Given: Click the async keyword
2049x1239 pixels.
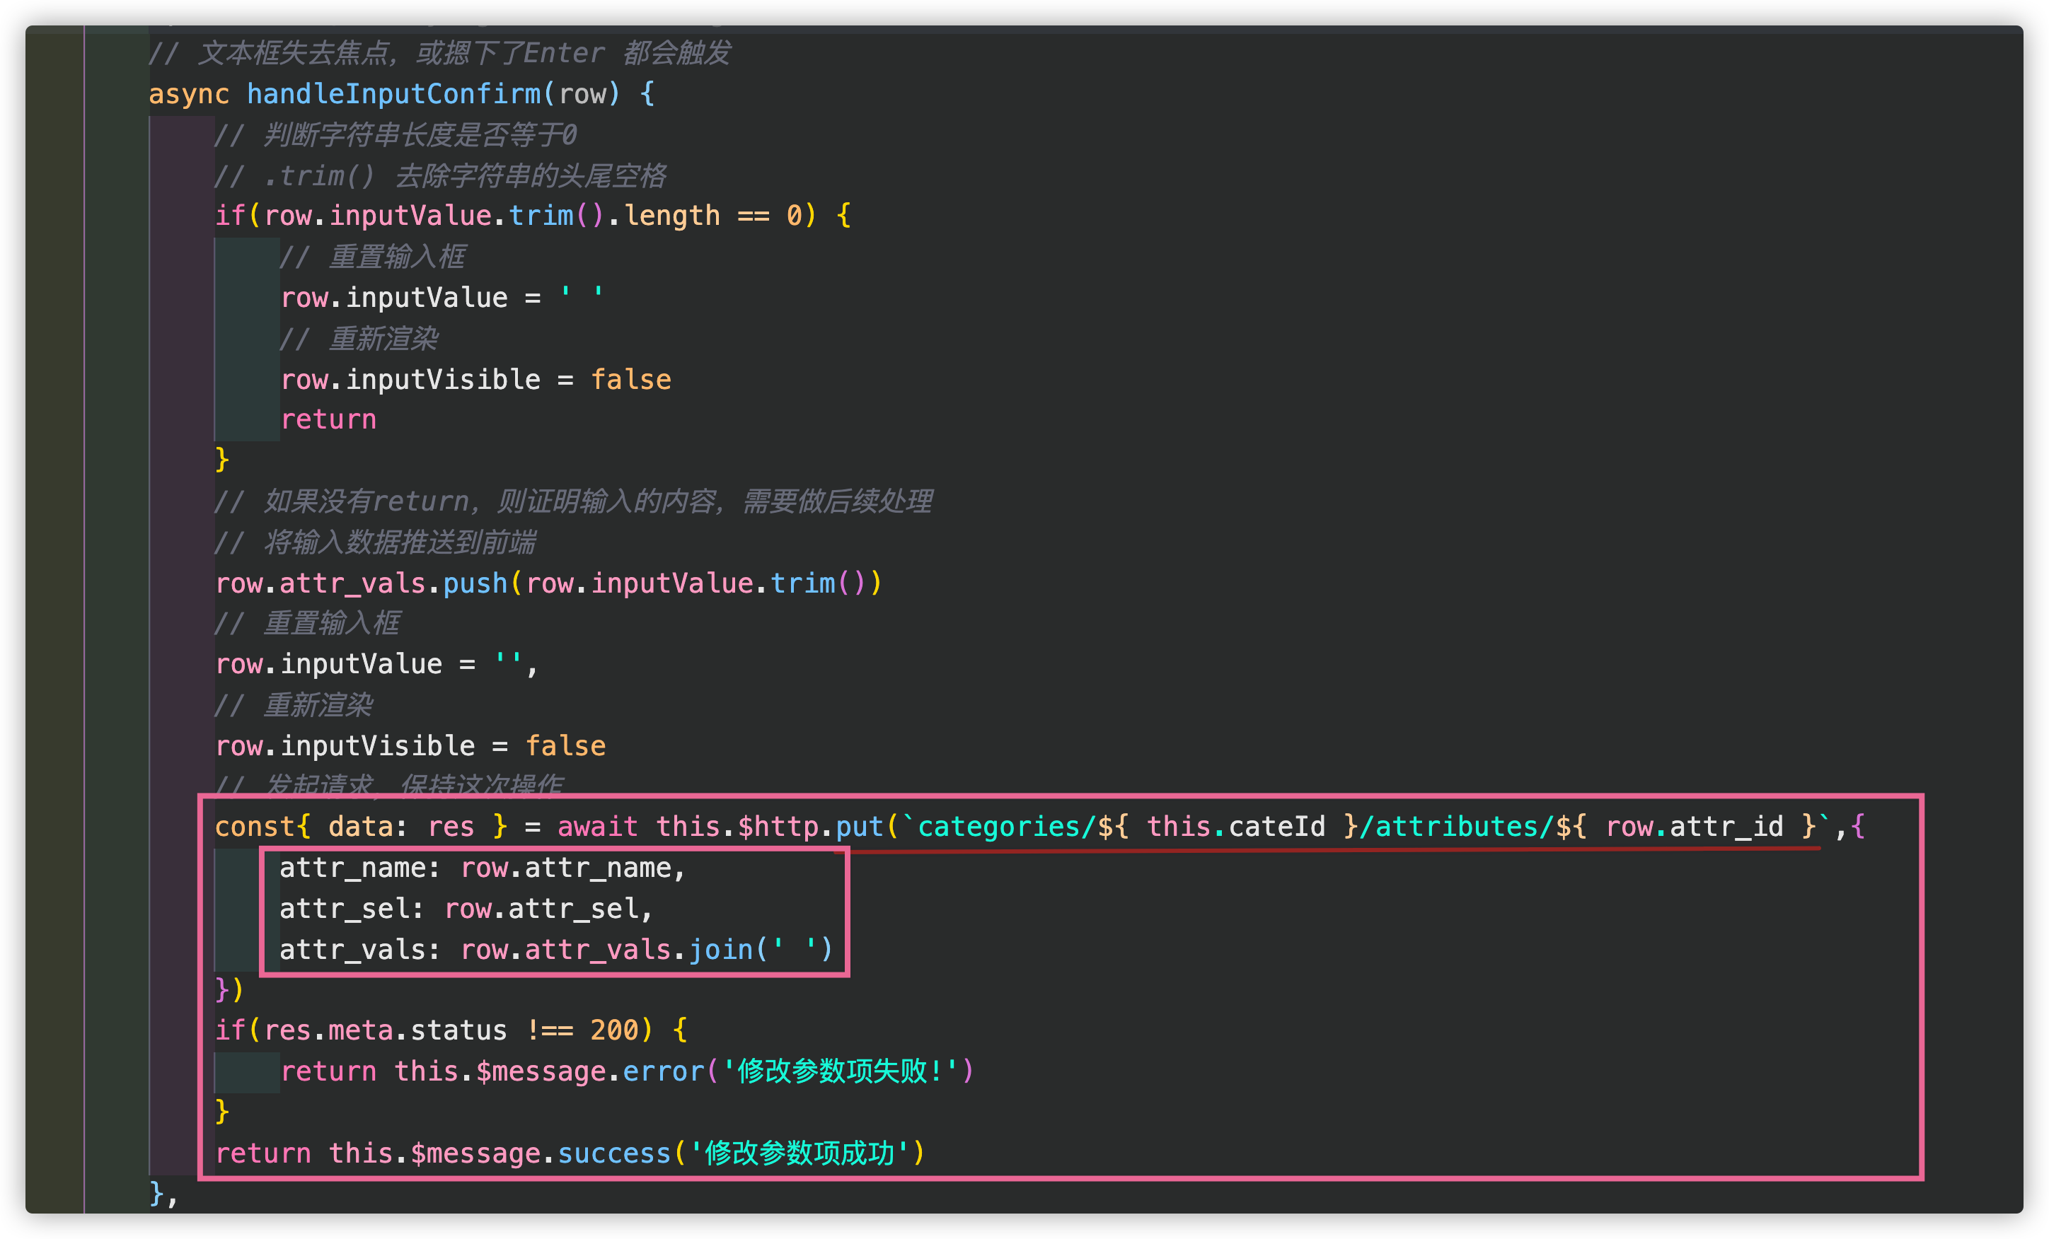Looking at the screenshot, I should tap(189, 94).
